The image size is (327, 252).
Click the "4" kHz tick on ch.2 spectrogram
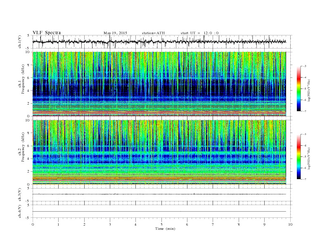pyautogui.click(x=29, y=159)
